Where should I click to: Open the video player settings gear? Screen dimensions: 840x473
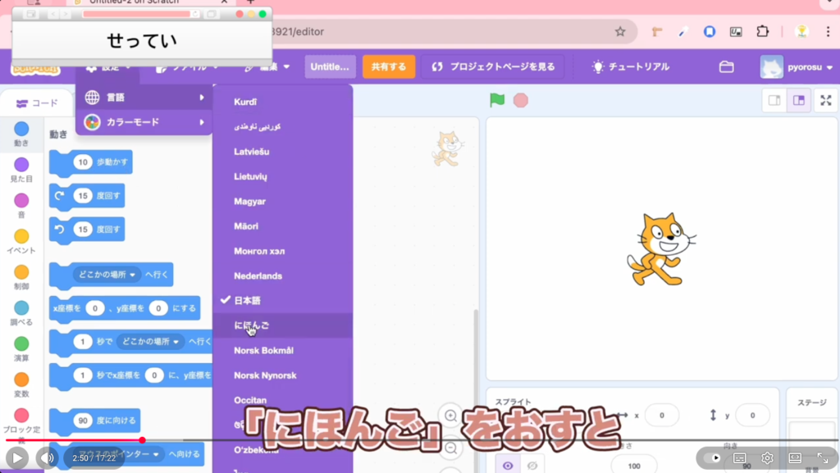coord(767,458)
